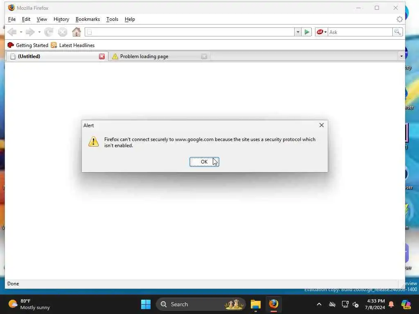Open the weather widget showing 89°F
Screen dimensions: 419x314
(x=29, y=304)
